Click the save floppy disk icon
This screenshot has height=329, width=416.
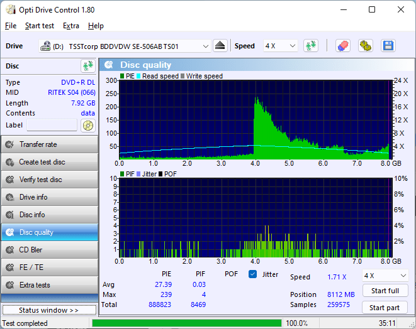[x=388, y=46]
